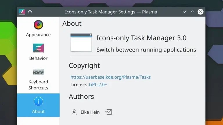Minimize the settings window with down chevron

(x=184, y=12)
